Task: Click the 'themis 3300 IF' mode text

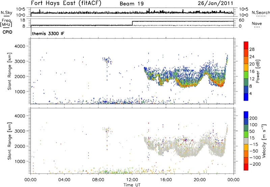Action: click(48, 33)
